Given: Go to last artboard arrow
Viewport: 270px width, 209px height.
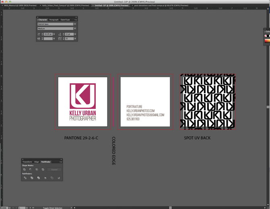Looking at the screenshot, I should 33,208.
